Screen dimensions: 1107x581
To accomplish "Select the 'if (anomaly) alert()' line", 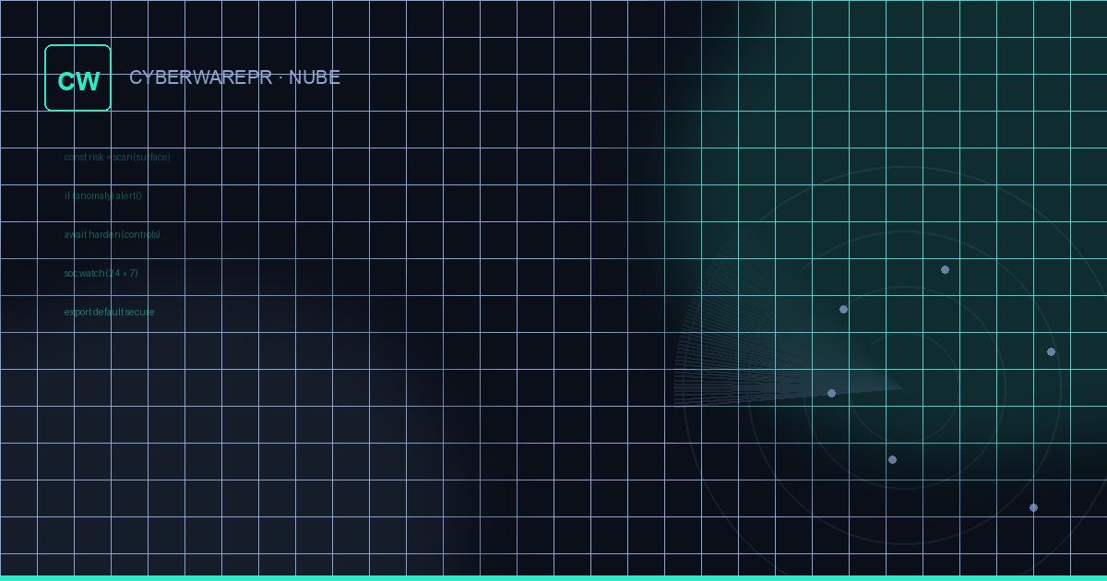I will point(102,196).
